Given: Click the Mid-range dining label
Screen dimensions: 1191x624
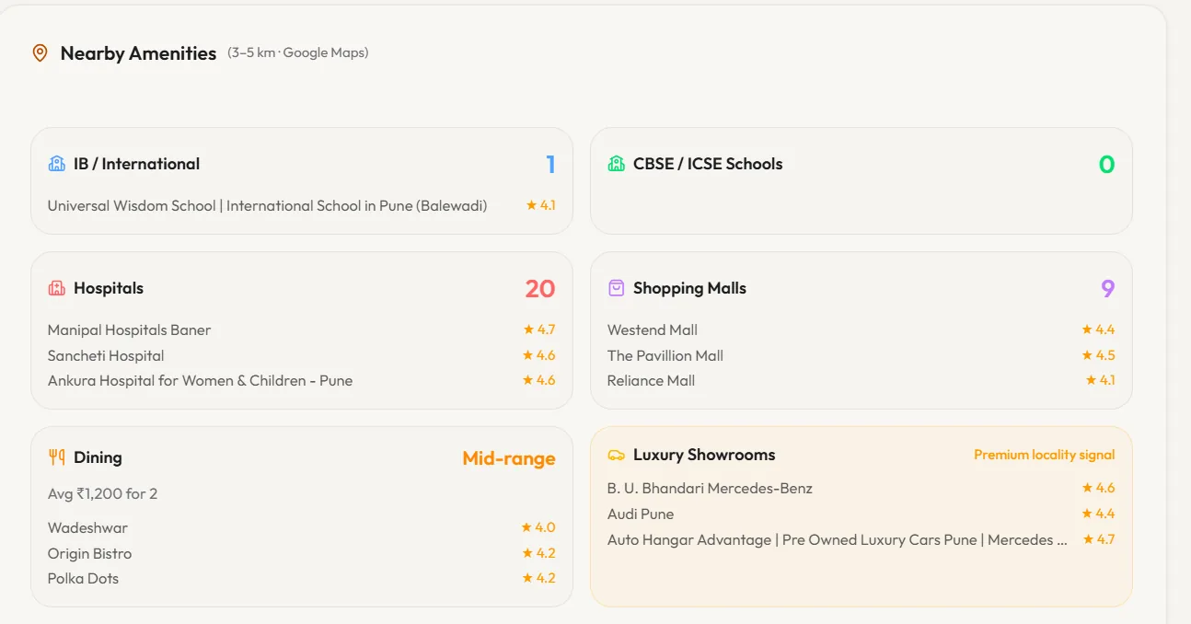Looking at the screenshot, I should (509, 458).
